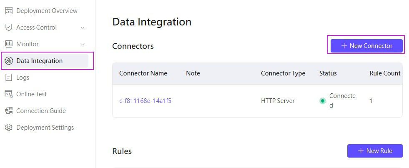The image size is (409, 168).
Task: Click the Logs document icon
Action: coord(9,78)
